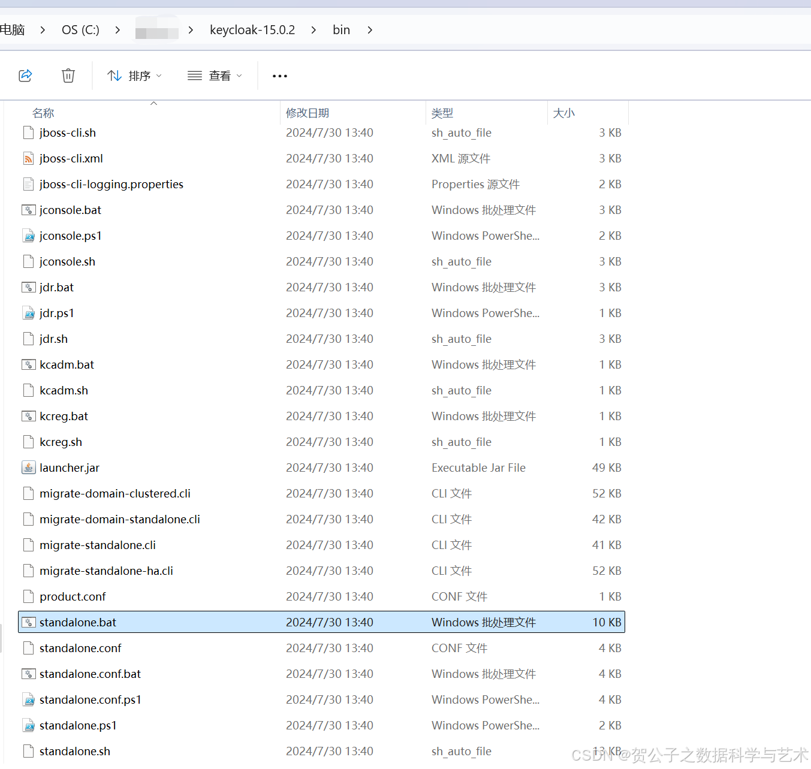The width and height of the screenshot is (811, 769).
Task: Select the launcher.jar Java icon
Action: [x=28, y=468]
